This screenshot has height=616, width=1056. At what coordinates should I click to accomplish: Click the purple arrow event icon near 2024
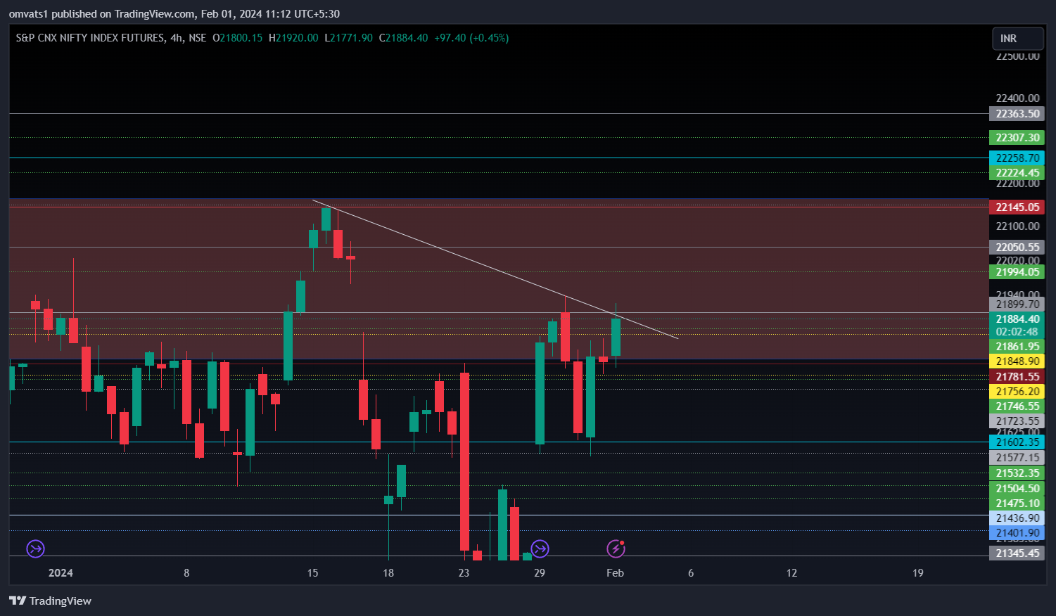[36, 548]
